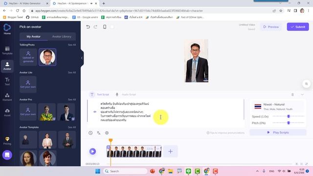Collapse the Pick an avatar panel

click(82, 58)
